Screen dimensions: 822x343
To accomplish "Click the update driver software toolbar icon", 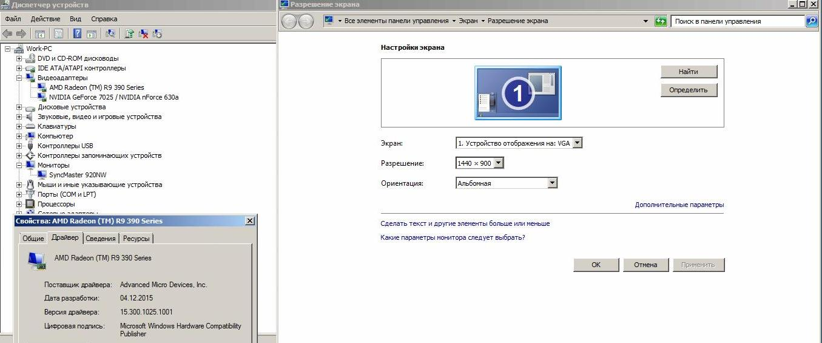I will tap(129, 34).
